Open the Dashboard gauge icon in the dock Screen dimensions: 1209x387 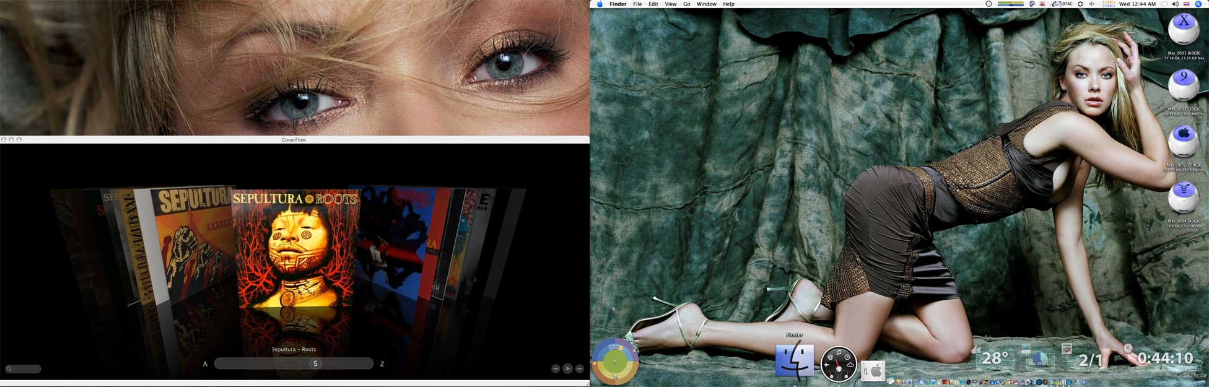coord(839,364)
